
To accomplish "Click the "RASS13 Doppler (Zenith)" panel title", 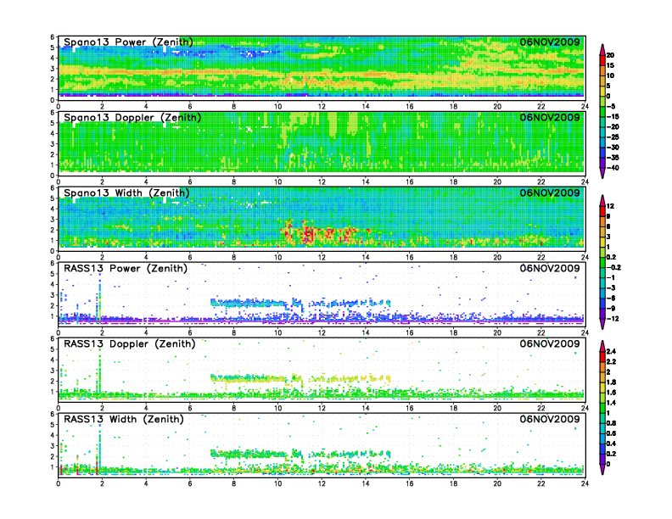I will [x=130, y=343].
